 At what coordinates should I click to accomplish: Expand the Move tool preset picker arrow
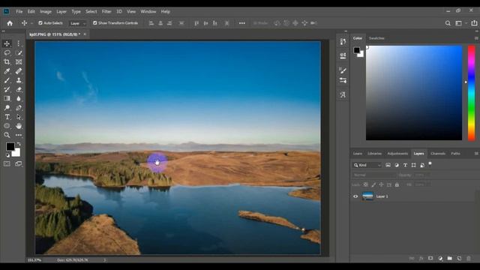(31, 23)
